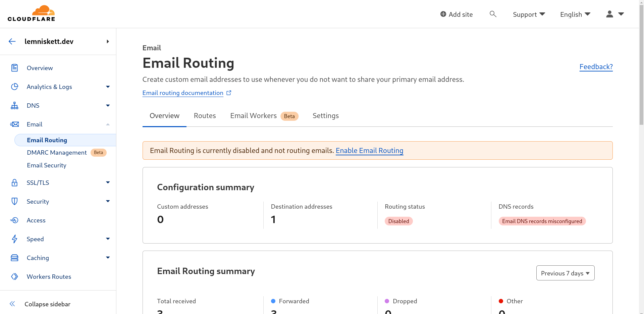Viewport: 644px width, 314px height.
Task: Click the Access login icon
Action: click(x=14, y=220)
